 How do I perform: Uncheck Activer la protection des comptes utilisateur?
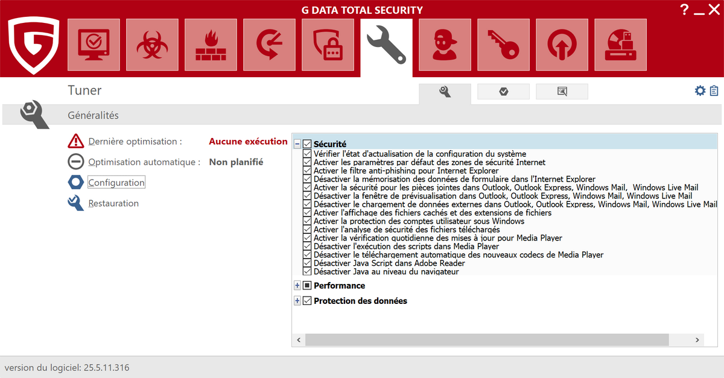[x=307, y=221]
